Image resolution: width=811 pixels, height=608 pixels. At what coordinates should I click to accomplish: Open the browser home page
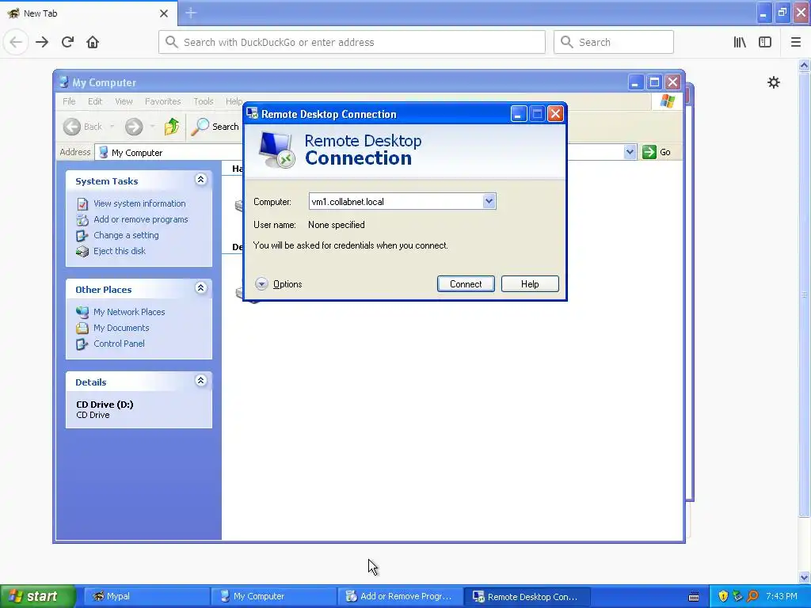[x=93, y=42]
